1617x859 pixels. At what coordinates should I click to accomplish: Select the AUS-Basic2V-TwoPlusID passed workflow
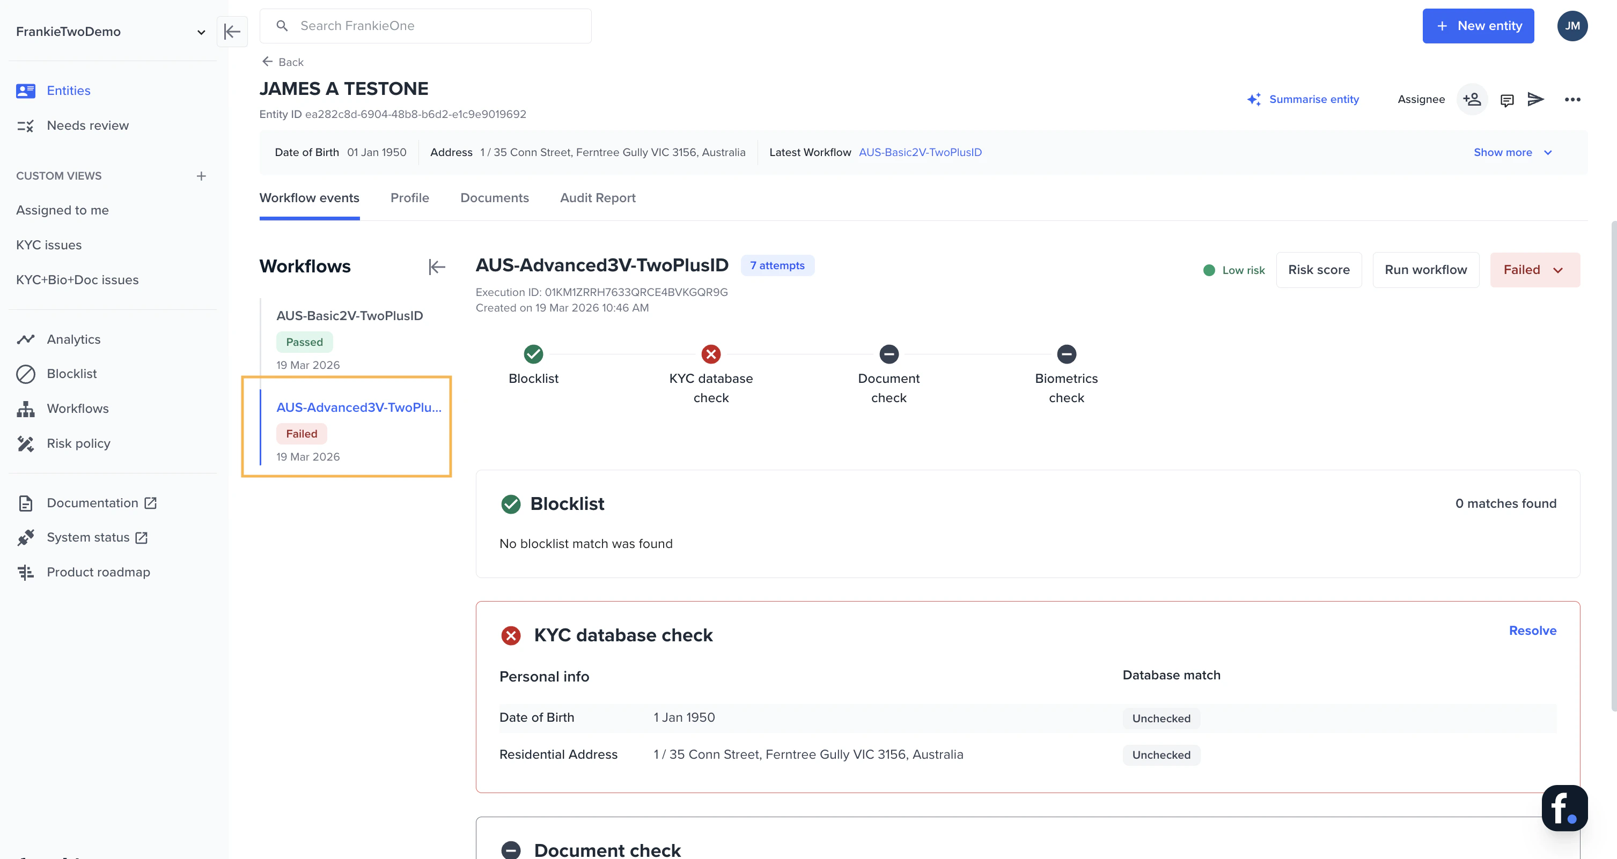[x=349, y=316]
